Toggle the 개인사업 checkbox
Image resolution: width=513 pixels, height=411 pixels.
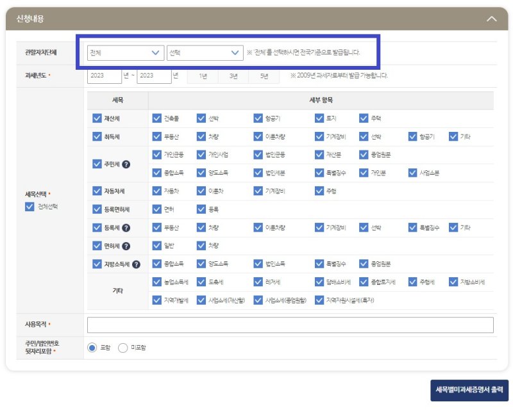pos(201,154)
